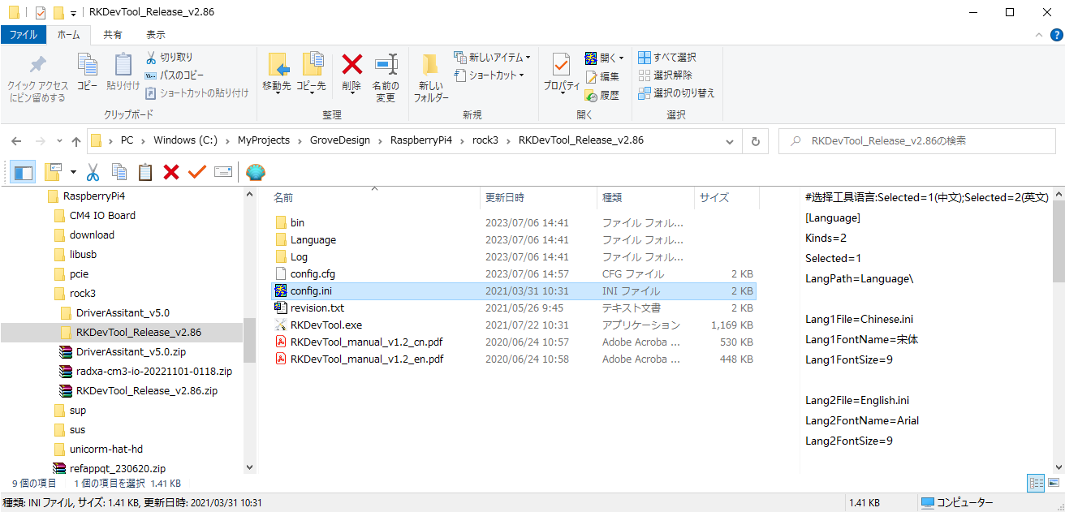Screen dimensions: 1065x512
Task: Click the blue help question mark icon
Action: 1056,35
